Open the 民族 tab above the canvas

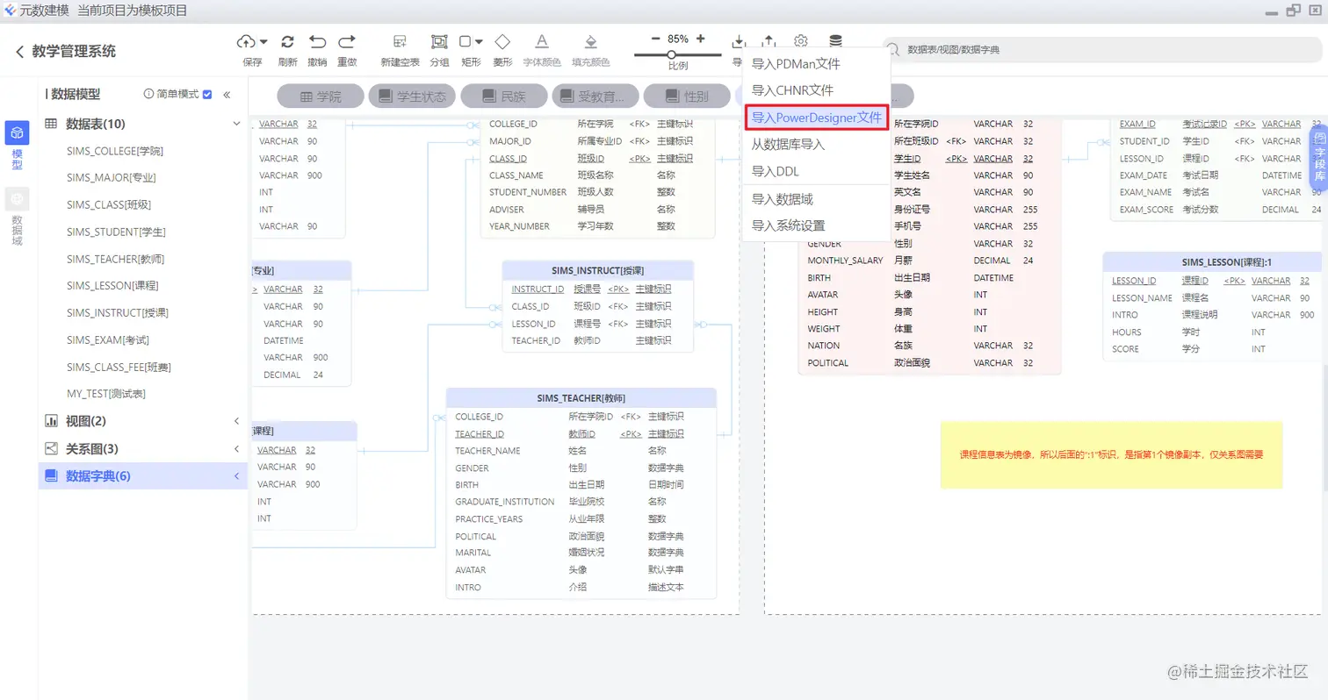click(503, 96)
